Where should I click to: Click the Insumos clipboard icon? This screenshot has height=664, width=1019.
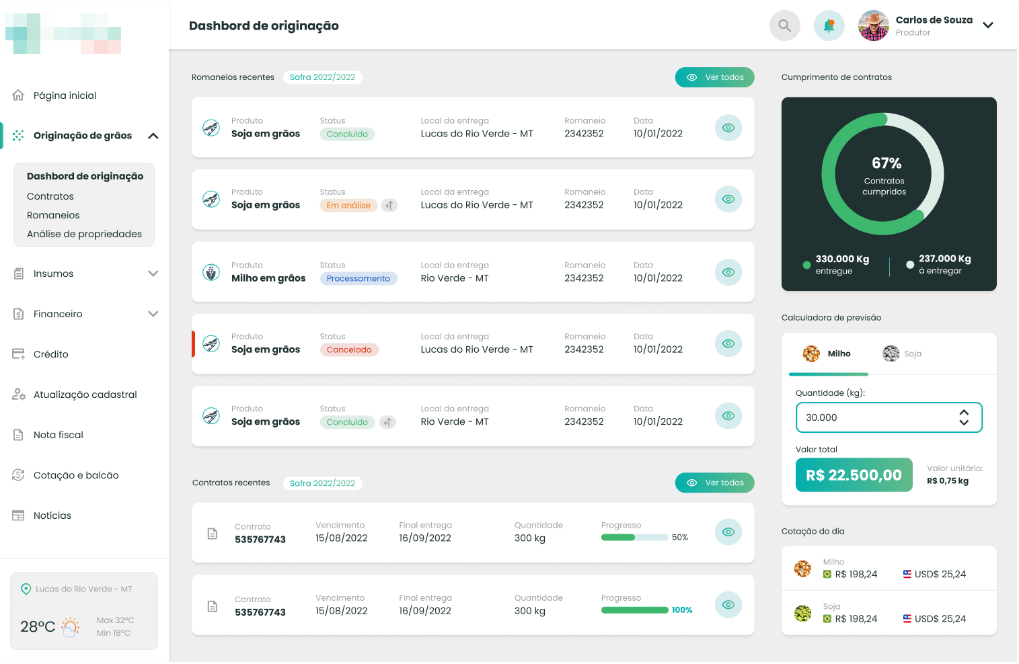click(x=18, y=274)
